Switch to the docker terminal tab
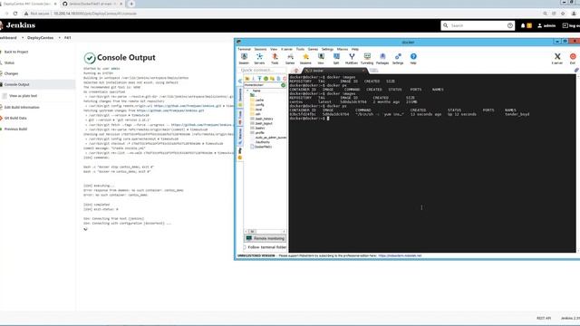 coord(334,71)
